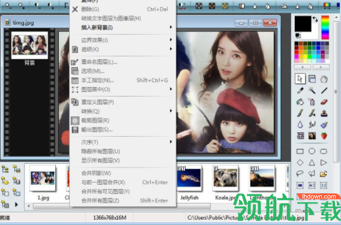Select the paint brush tool
Image resolution: width=341 pixels, height=225 pixels.
pyautogui.click(x=300, y=113)
